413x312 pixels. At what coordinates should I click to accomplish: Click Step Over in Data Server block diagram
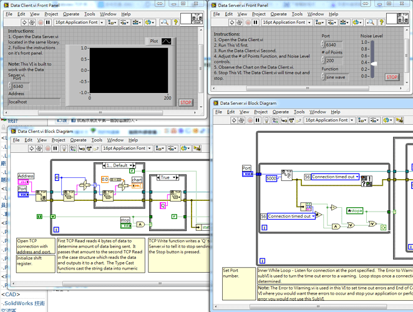[x=291, y=120]
